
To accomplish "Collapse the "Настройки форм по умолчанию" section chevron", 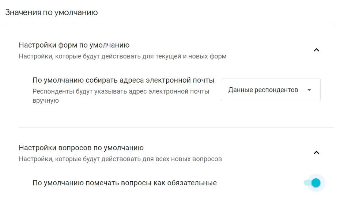I will point(317,50).
